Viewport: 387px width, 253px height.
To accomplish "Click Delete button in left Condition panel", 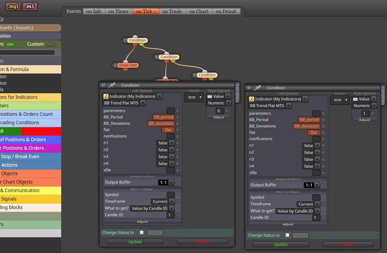I will [x=203, y=242].
